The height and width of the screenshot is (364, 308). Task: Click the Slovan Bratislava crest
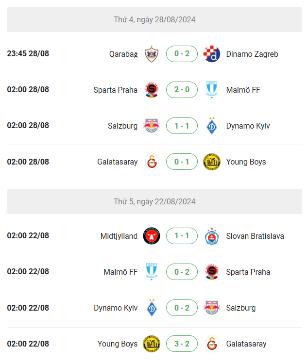point(211,236)
